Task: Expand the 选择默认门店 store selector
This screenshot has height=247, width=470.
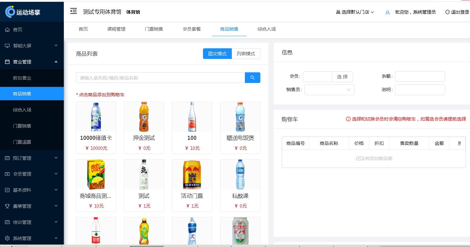Action: point(355,12)
